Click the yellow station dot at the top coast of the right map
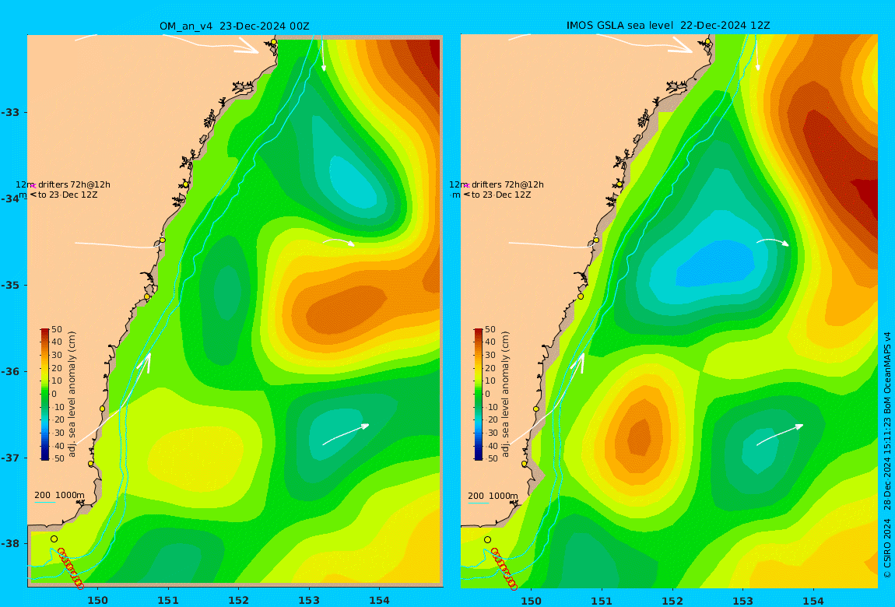895x607 pixels. 707,42
